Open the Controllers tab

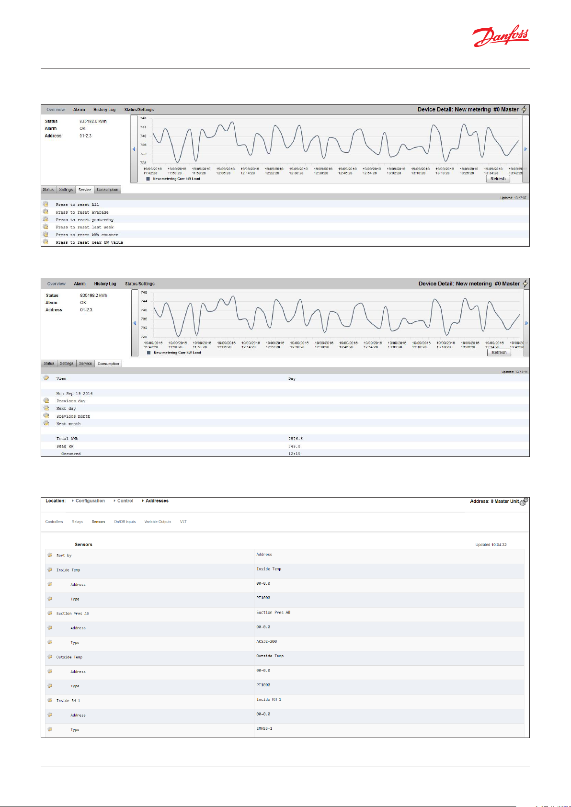(54, 522)
